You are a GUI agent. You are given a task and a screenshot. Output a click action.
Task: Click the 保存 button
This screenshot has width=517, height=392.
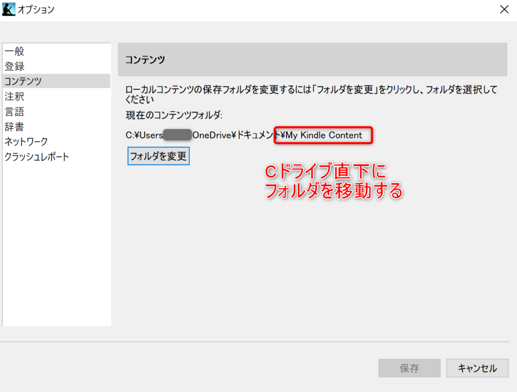pyautogui.click(x=409, y=368)
